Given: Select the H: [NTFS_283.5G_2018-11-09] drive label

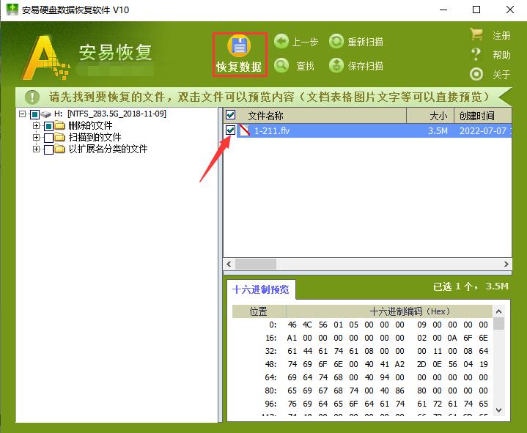Looking at the screenshot, I should pos(110,114).
